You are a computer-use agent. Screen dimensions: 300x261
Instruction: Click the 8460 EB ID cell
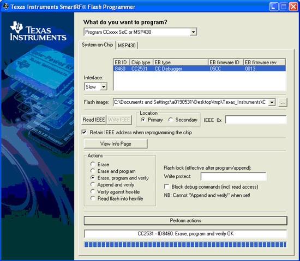[120, 69]
